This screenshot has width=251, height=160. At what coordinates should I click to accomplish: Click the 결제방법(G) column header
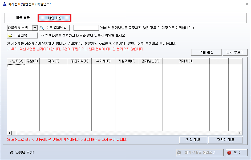tap(151, 61)
